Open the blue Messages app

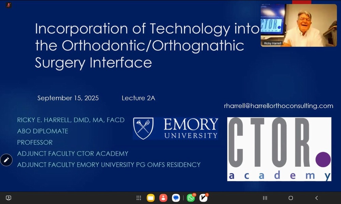pyautogui.click(x=176, y=198)
